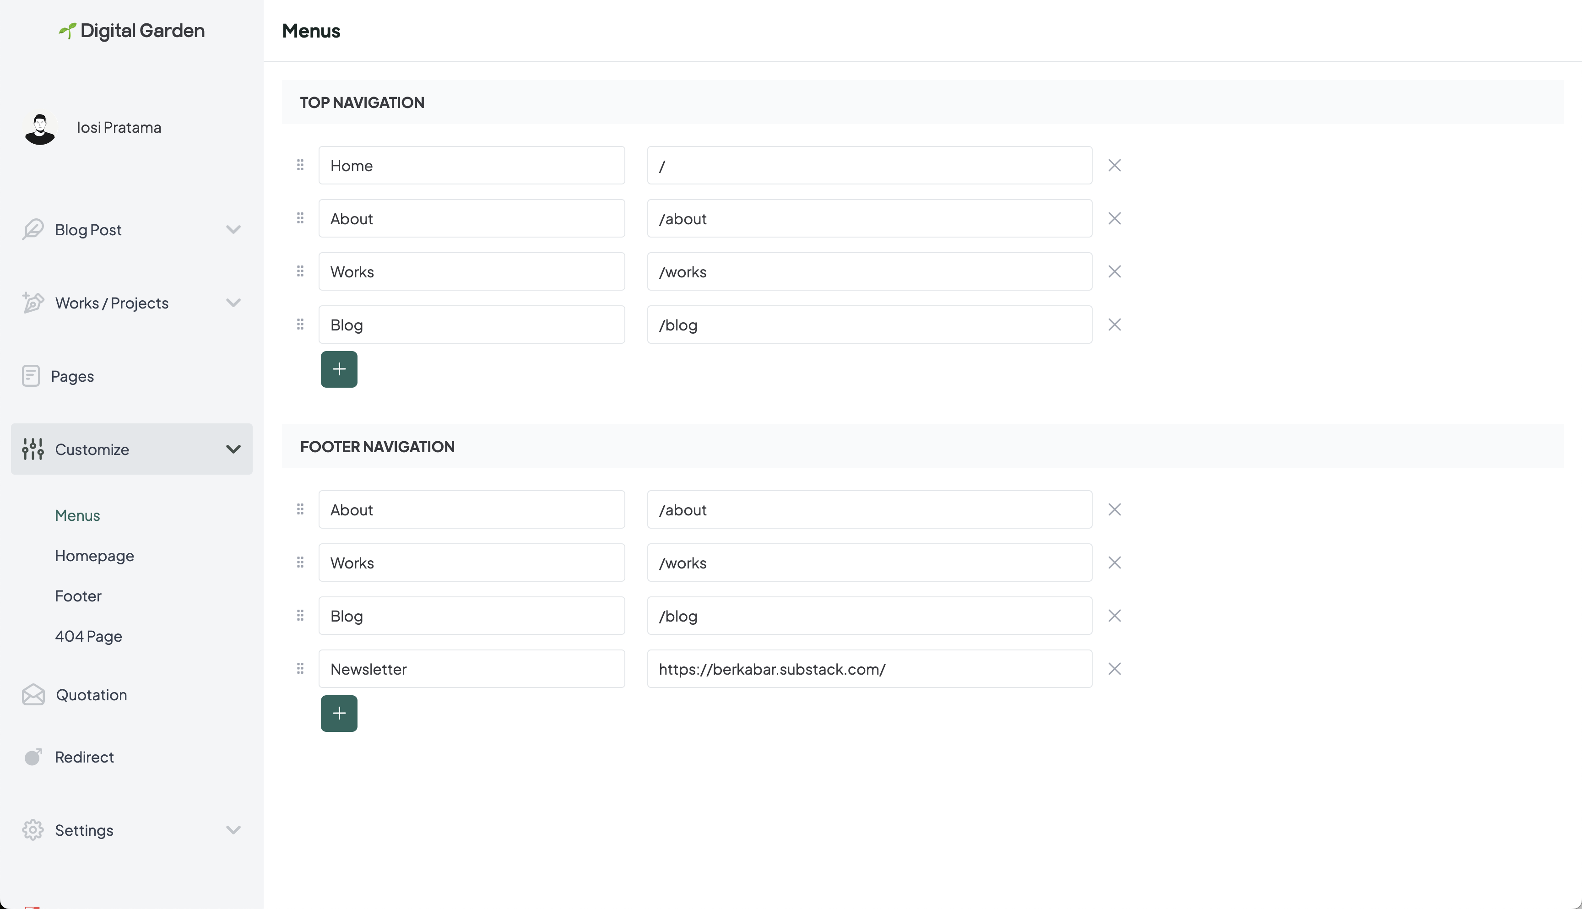Click the Newsletter substack URL field
Screen dimensions: 1582x909
pos(869,669)
